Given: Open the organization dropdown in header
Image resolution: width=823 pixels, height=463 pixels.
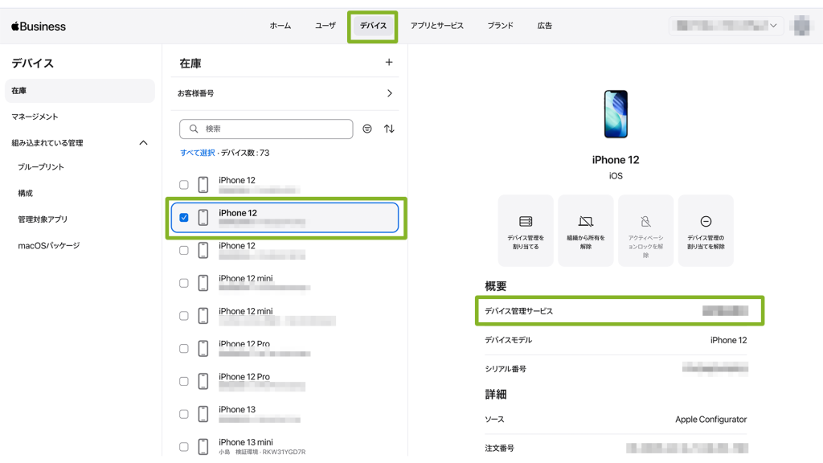Looking at the screenshot, I should pyautogui.click(x=726, y=26).
